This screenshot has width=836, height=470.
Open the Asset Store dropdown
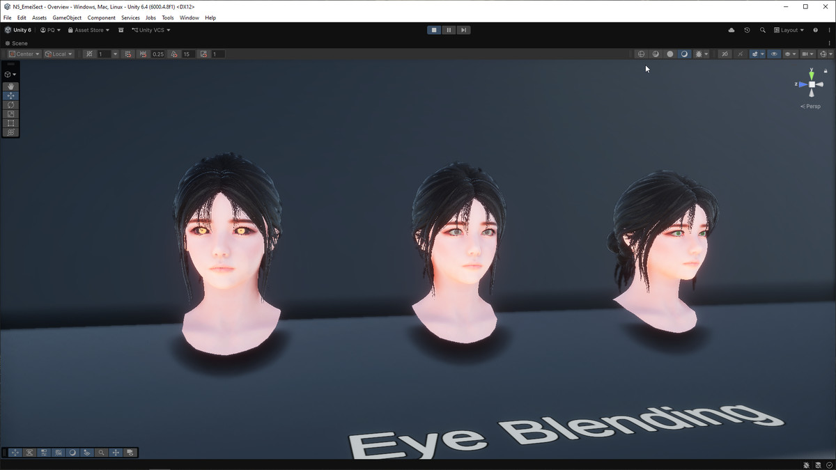88,30
